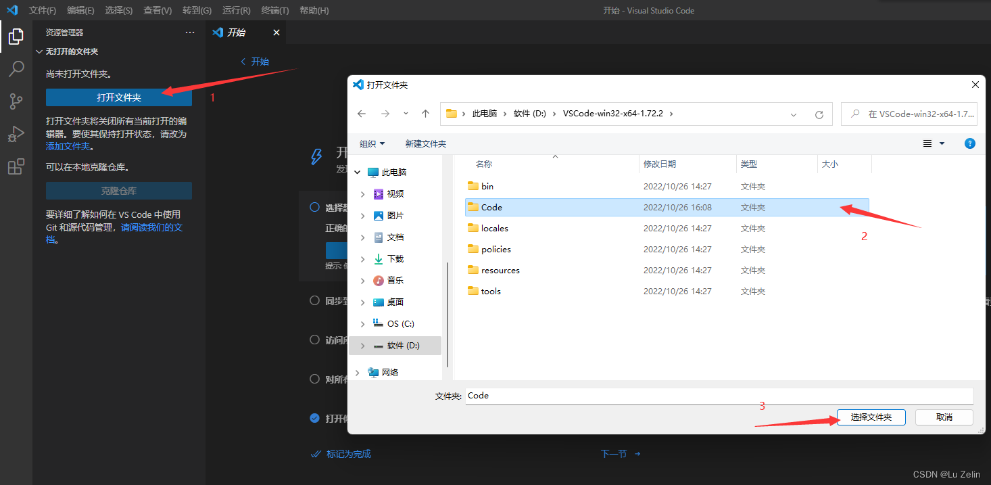Open Run and Debug view
Viewport: 991px width, 485px height.
[16, 134]
